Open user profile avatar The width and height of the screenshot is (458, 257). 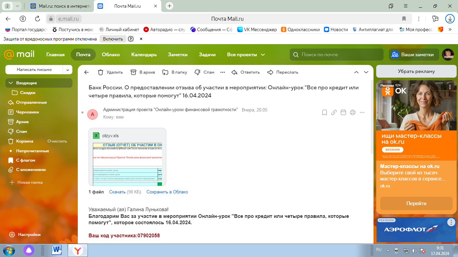[x=448, y=55]
